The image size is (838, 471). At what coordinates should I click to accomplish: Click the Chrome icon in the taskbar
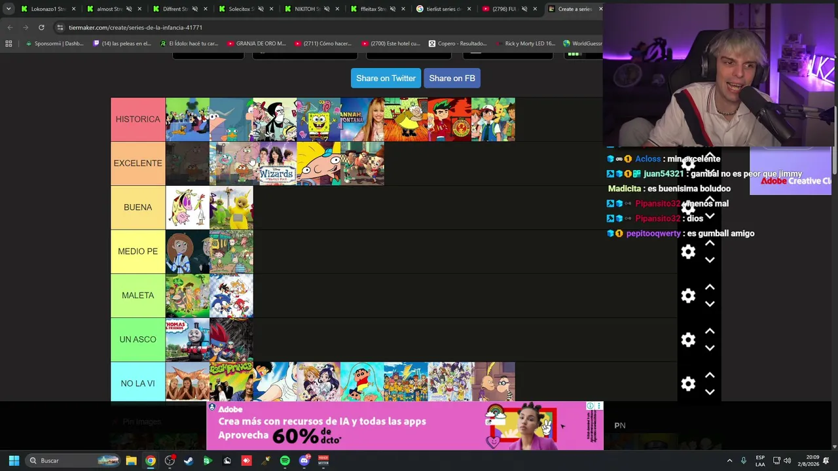pos(151,461)
